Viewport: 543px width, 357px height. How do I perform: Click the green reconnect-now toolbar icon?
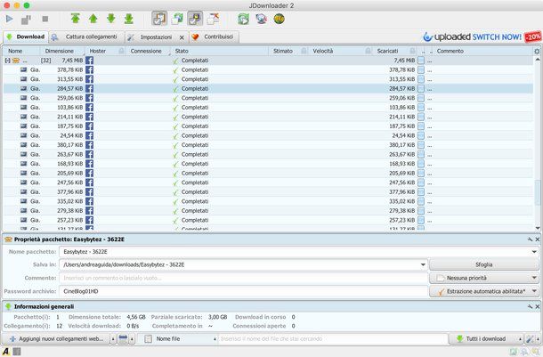(243, 19)
